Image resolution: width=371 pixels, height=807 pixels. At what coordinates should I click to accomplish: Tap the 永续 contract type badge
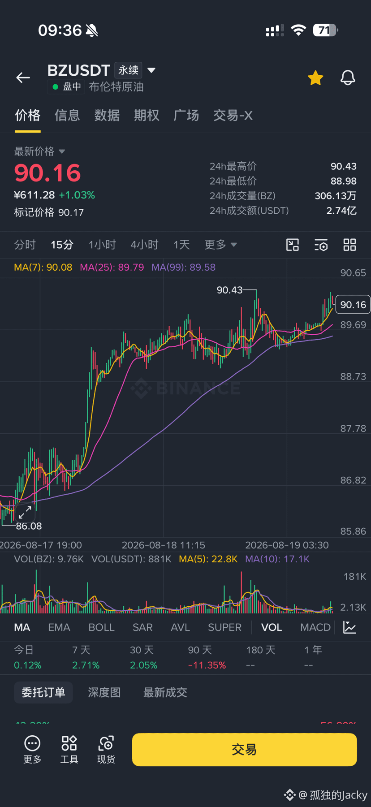point(128,70)
